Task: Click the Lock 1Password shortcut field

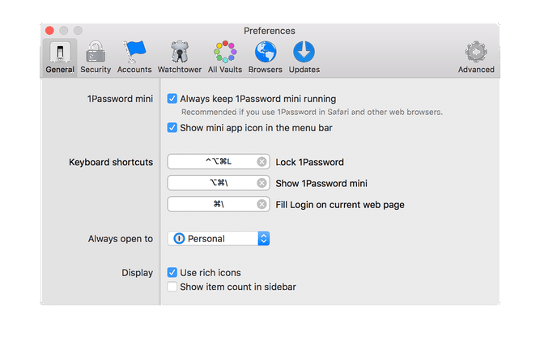Action: point(219,161)
